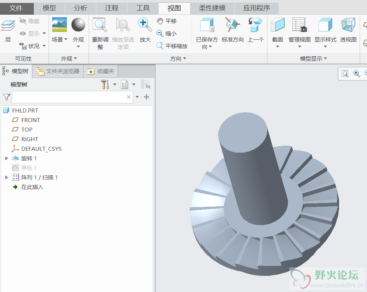Viewport: 367px width, 292px height.
Task: Select FHLD.PRT in model tree
Action: coord(25,111)
